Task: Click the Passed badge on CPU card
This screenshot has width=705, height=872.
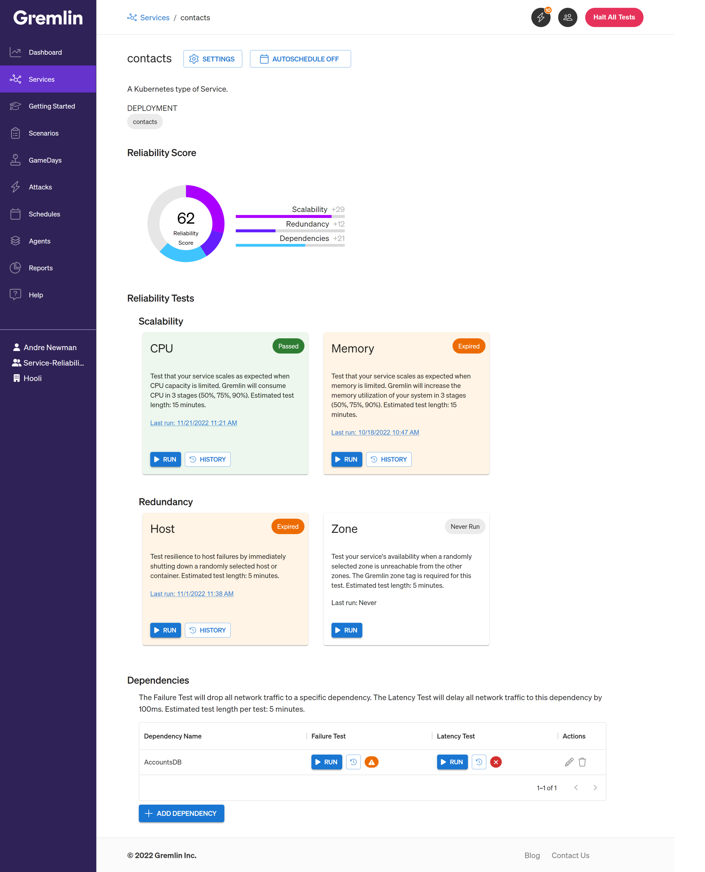Action: [x=288, y=346]
